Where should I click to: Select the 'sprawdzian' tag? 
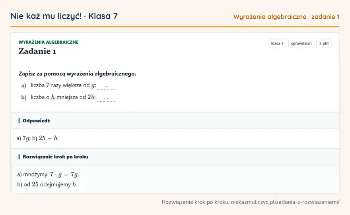tap(301, 43)
